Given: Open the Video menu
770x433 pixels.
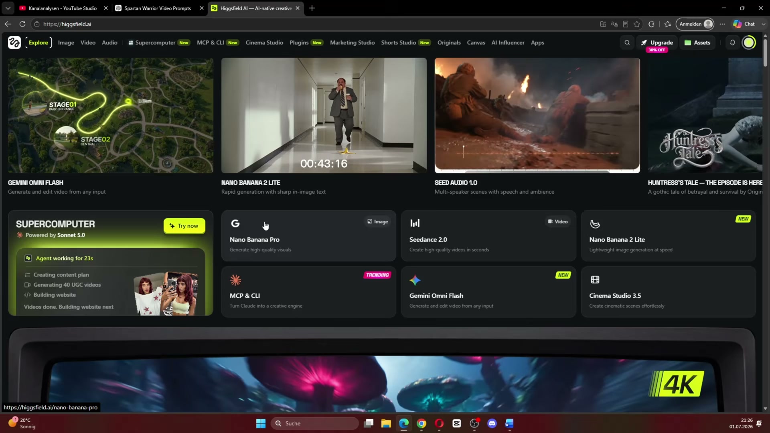Looking at the screenshot, I should click(x=88, y=42).
